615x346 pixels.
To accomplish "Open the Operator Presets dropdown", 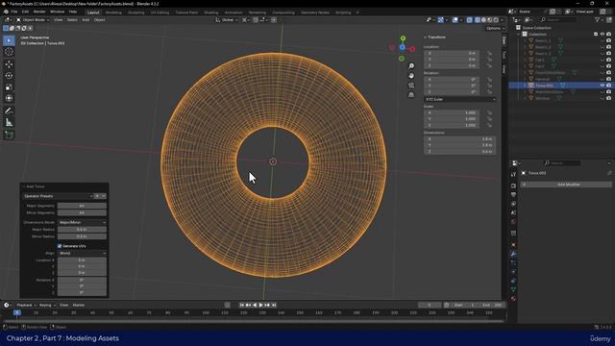I will [58, 196].
